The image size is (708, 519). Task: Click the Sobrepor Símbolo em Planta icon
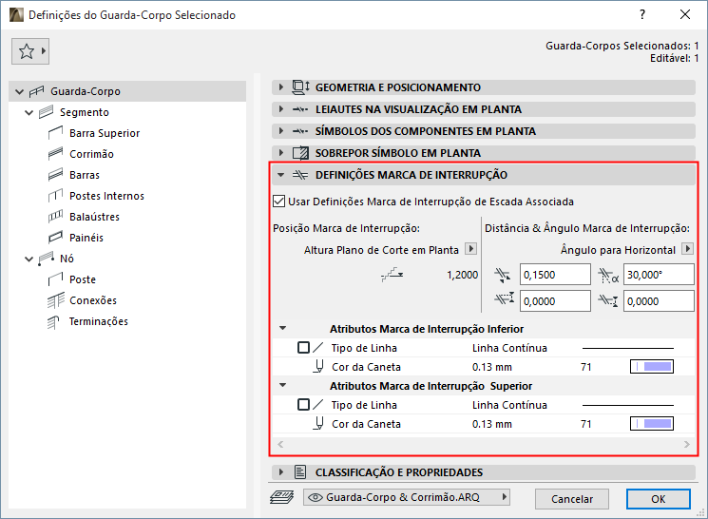click(300, 153)
